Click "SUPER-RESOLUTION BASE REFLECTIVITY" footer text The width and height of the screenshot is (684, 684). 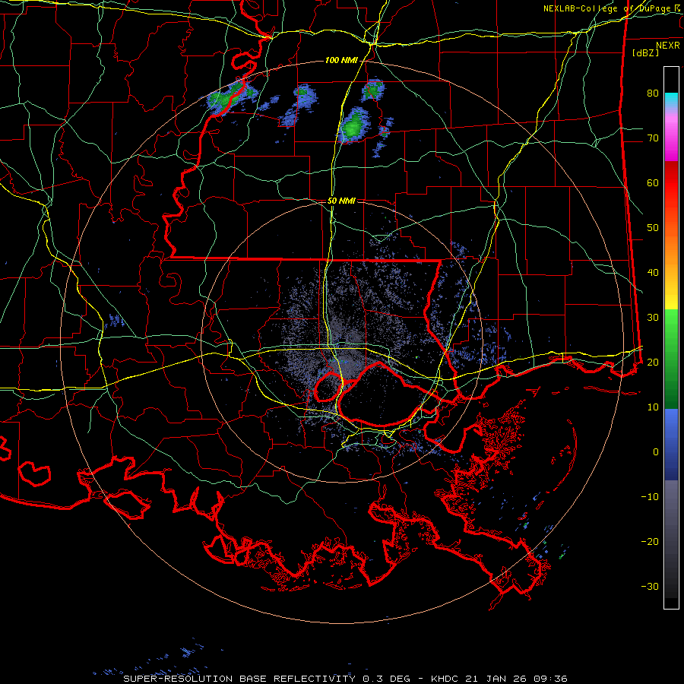click(239, 679)
